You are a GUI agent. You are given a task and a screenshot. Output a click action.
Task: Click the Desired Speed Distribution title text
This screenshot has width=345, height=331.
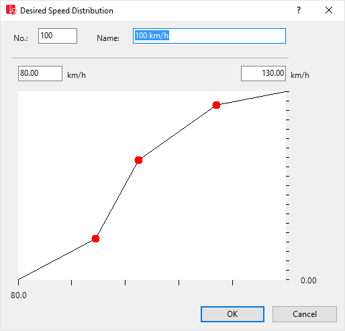[x=66, y=11]
